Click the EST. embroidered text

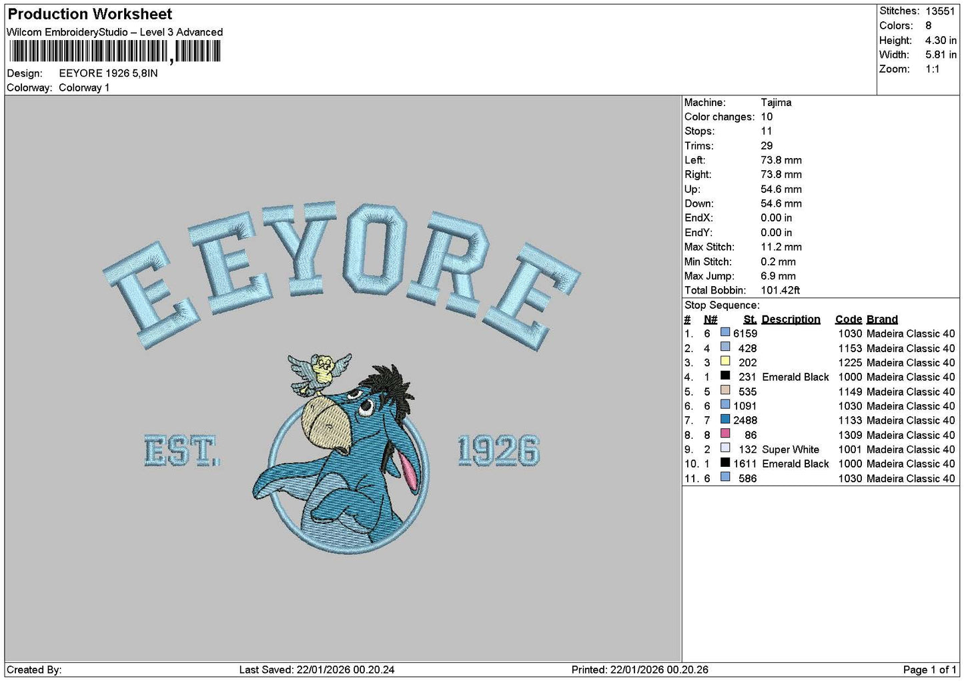pyautogui.click(x=181, y=451)
